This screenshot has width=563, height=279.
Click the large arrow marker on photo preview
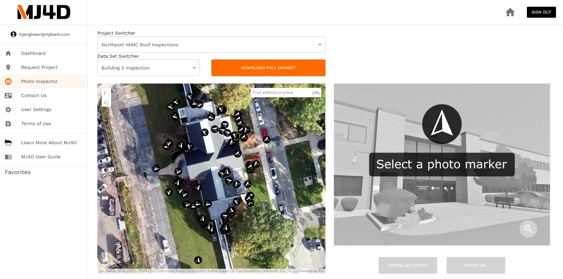442,124
